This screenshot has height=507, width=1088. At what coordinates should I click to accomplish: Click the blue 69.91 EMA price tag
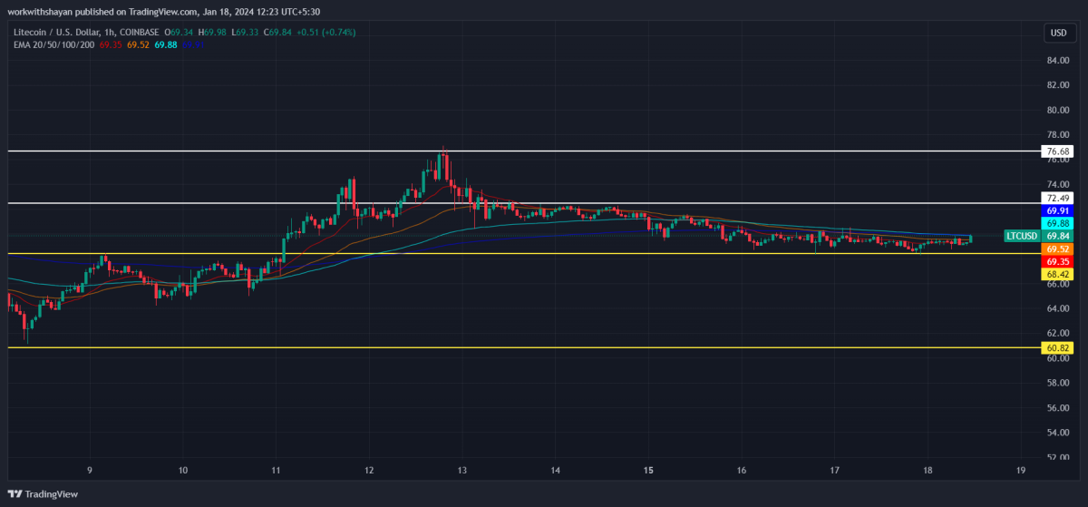point(1057,210)
